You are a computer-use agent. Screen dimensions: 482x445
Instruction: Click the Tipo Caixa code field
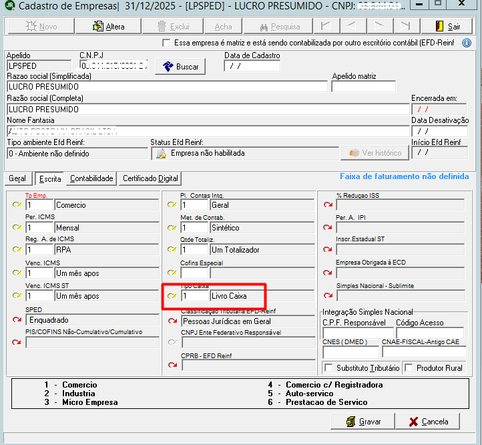tap(194, 296)
